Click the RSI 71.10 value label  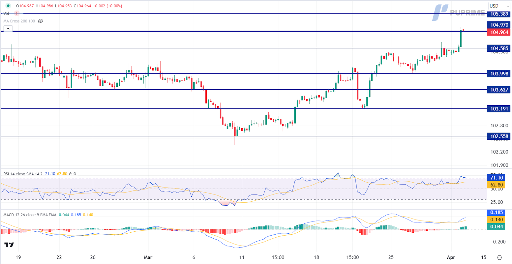[496, 178]
